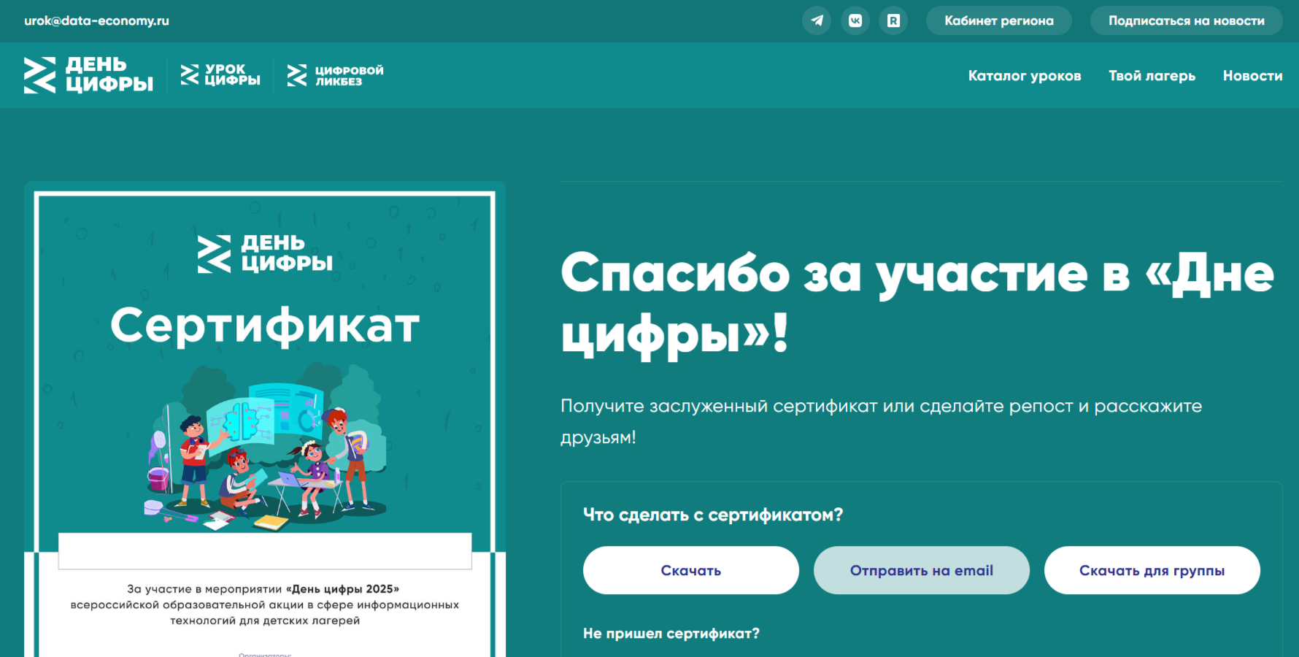Click Кабинет региона button
The image size is (1299, 657).
click(x=999, y=20)
